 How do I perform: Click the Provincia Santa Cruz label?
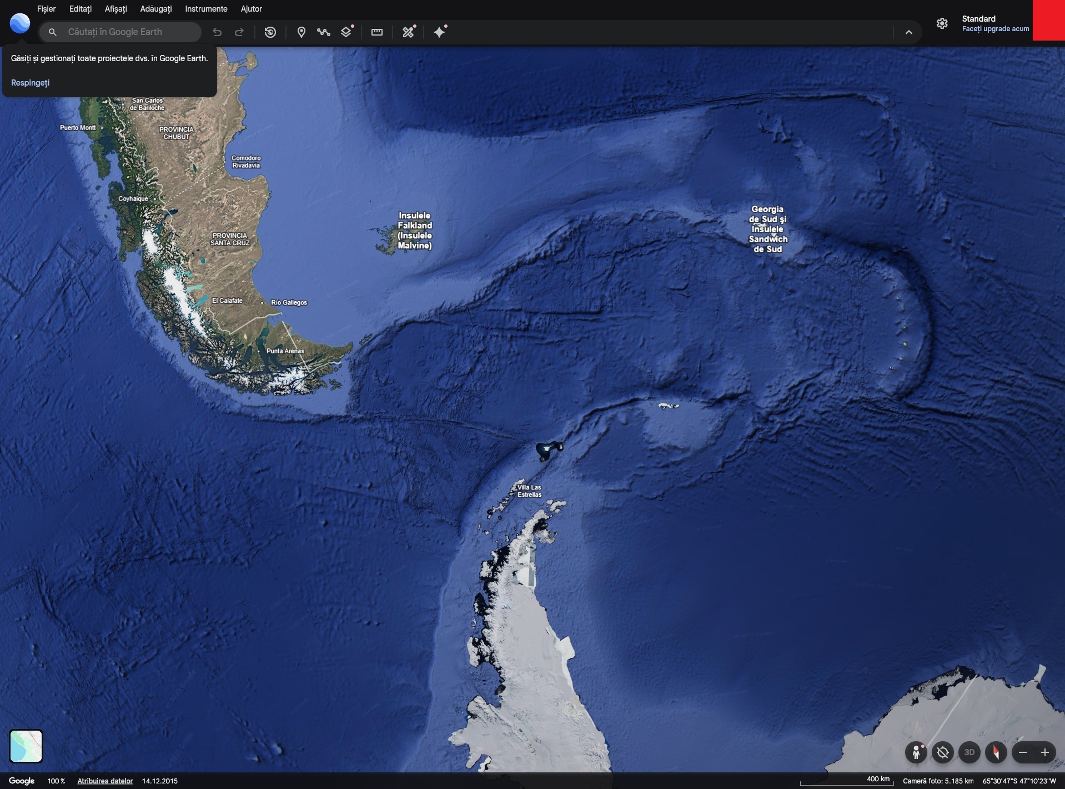tap(230, 239)
